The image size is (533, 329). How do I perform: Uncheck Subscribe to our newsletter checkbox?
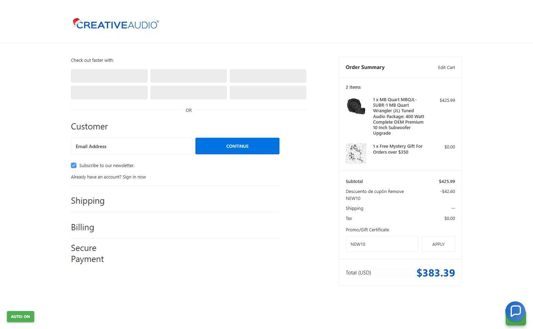(x=74, y=165)
